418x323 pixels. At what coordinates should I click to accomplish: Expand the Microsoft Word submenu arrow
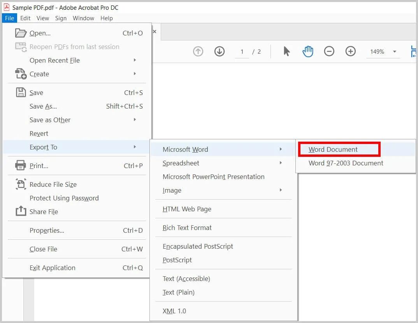point(281,149)
